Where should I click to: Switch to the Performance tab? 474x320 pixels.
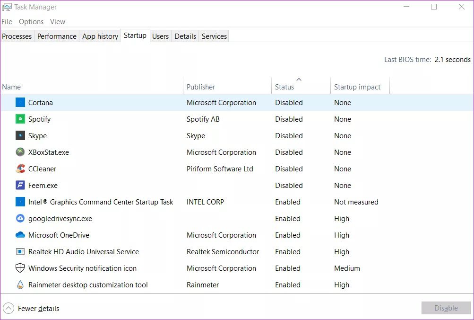pyautogui.click(x=57, y=36)
